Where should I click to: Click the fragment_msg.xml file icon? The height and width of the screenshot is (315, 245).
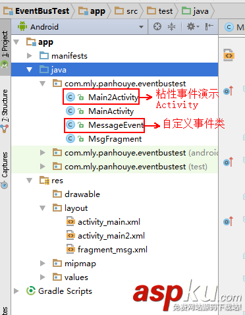coord(70,249)
